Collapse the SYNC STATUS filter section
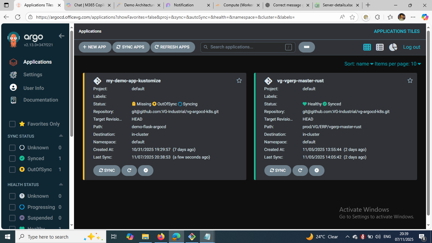The image size is (432, 243). pos(61,136)
